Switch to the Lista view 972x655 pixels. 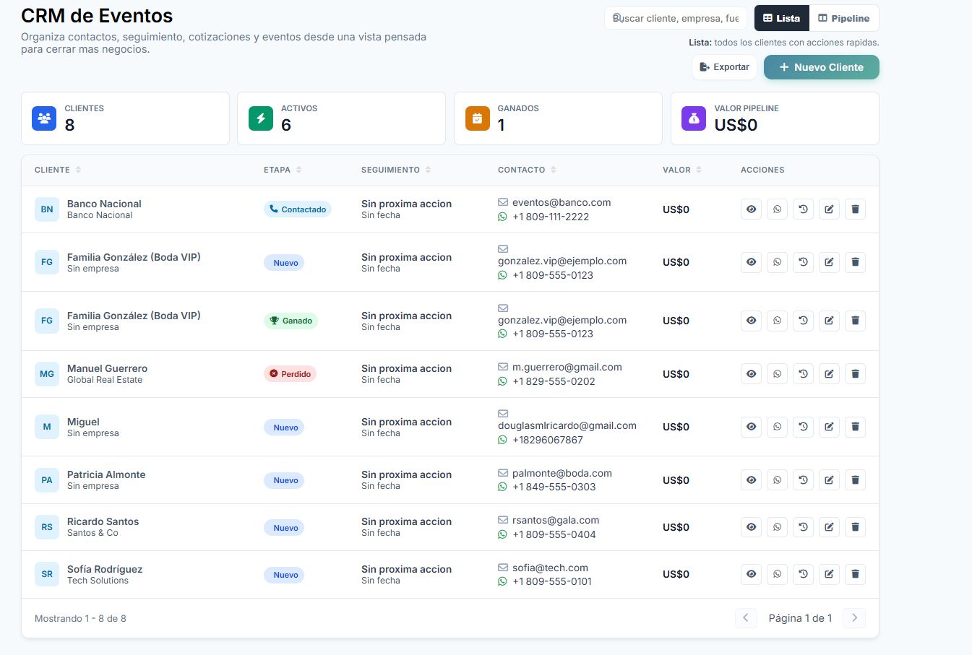(x=782, y=18)
